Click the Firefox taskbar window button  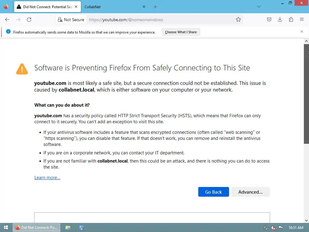(37, 227)
